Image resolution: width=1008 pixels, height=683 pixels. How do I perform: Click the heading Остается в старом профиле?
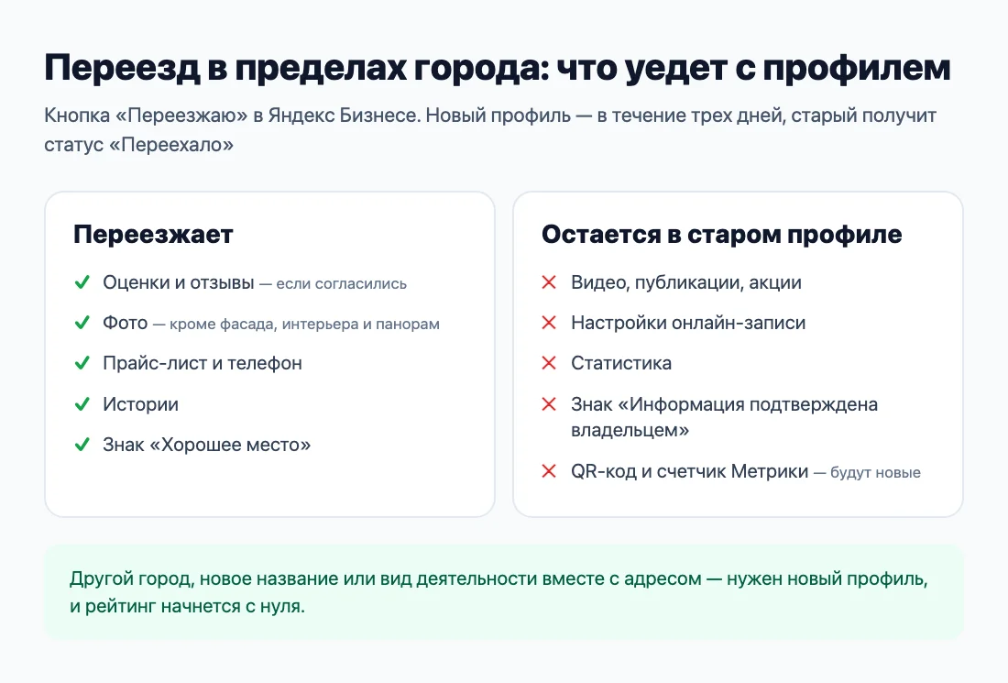721,235
